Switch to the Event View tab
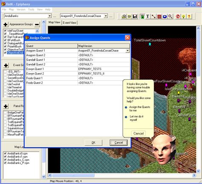This screenshot has height=184, width=202. point(69,23)
